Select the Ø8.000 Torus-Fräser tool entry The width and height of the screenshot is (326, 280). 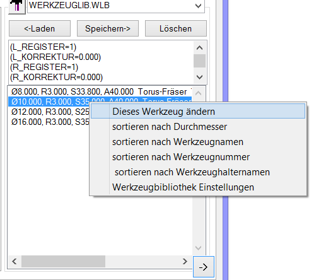[x=100, y=92]
